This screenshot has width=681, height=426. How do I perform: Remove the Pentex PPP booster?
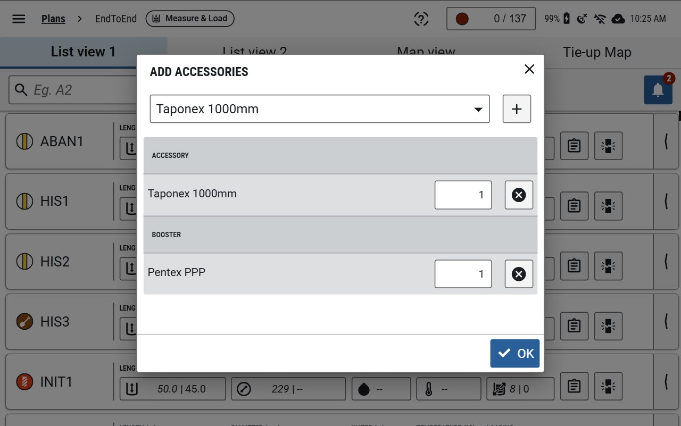point(519,274)
